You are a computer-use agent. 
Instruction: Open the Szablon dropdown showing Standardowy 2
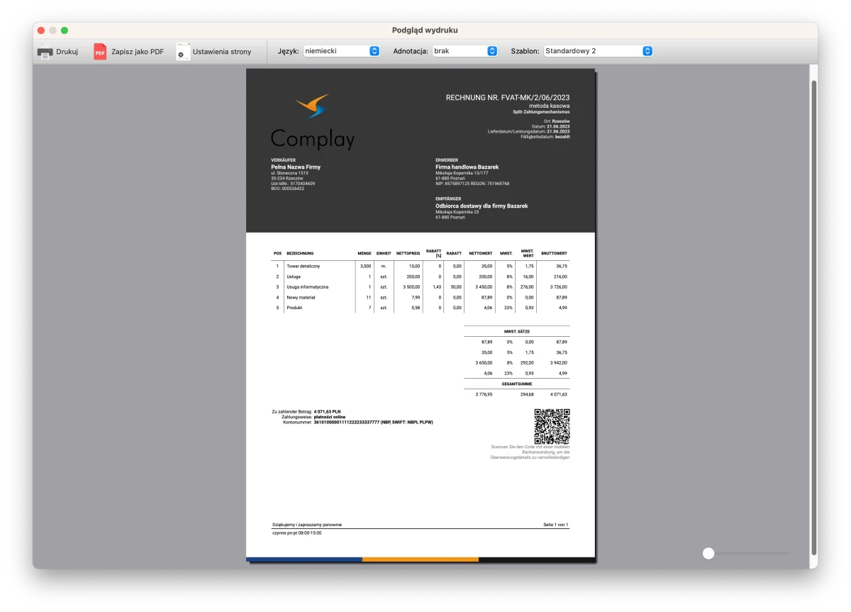coord(597,51)
